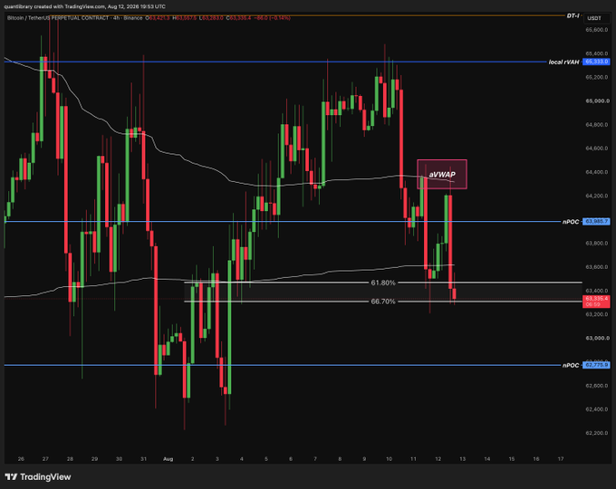Click date 12 on the time axis
616x489 pixels.
(x=438, y=459)
